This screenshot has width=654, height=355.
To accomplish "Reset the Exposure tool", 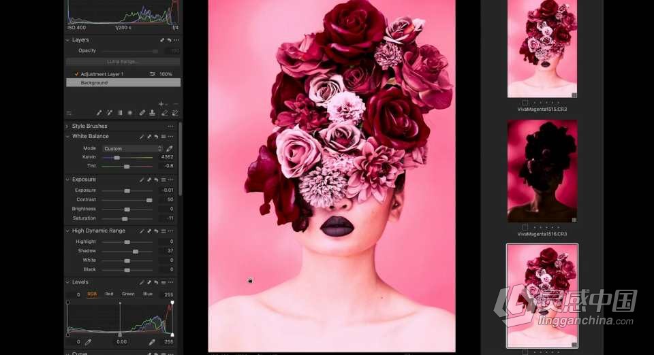I will pos(156,180).
